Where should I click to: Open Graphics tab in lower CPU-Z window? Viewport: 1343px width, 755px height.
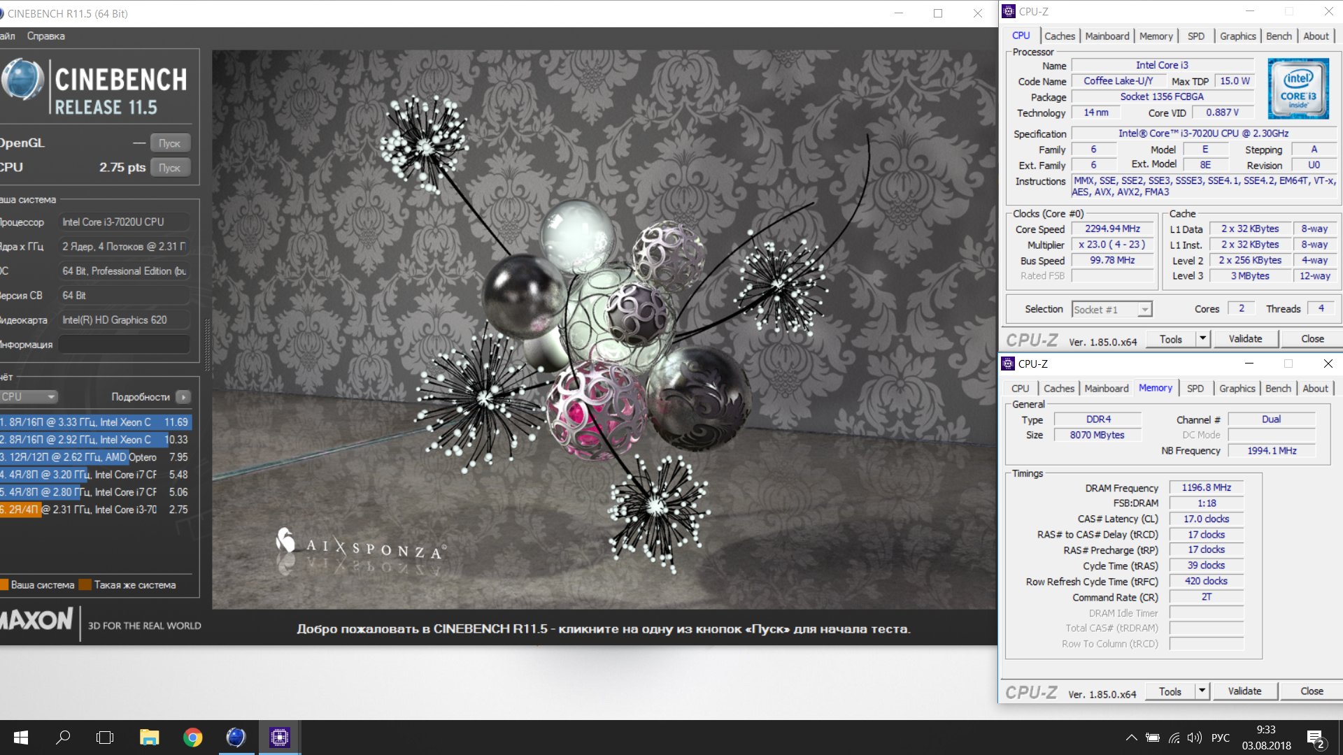tap(1237, 389)
